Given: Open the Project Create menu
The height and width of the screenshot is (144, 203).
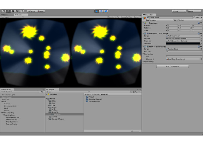Looking at the screenshot, I should coord(49,92).
